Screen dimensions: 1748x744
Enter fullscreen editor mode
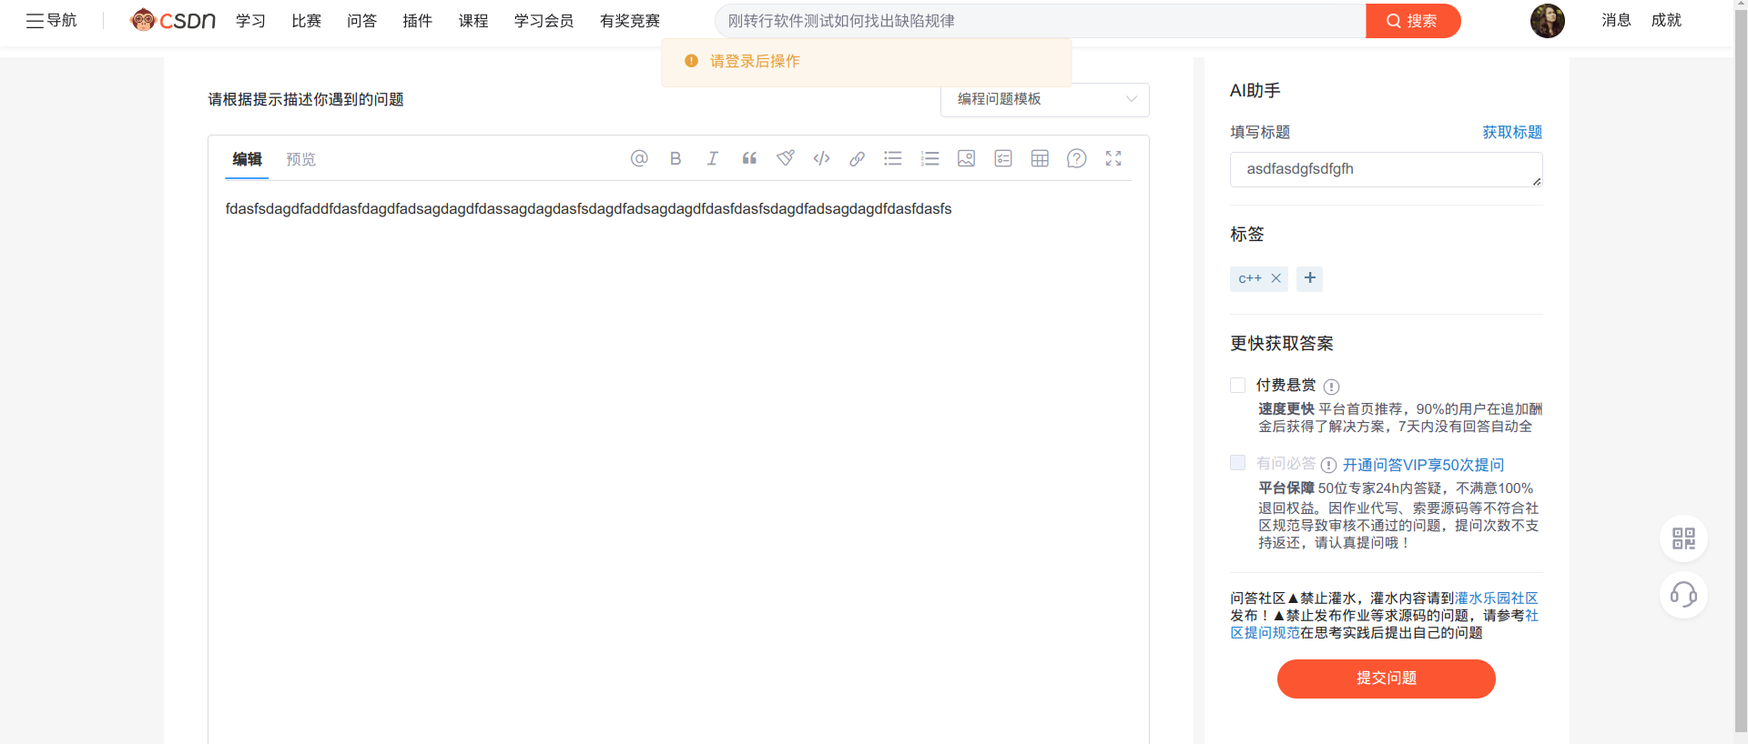tap(1113, 158)
